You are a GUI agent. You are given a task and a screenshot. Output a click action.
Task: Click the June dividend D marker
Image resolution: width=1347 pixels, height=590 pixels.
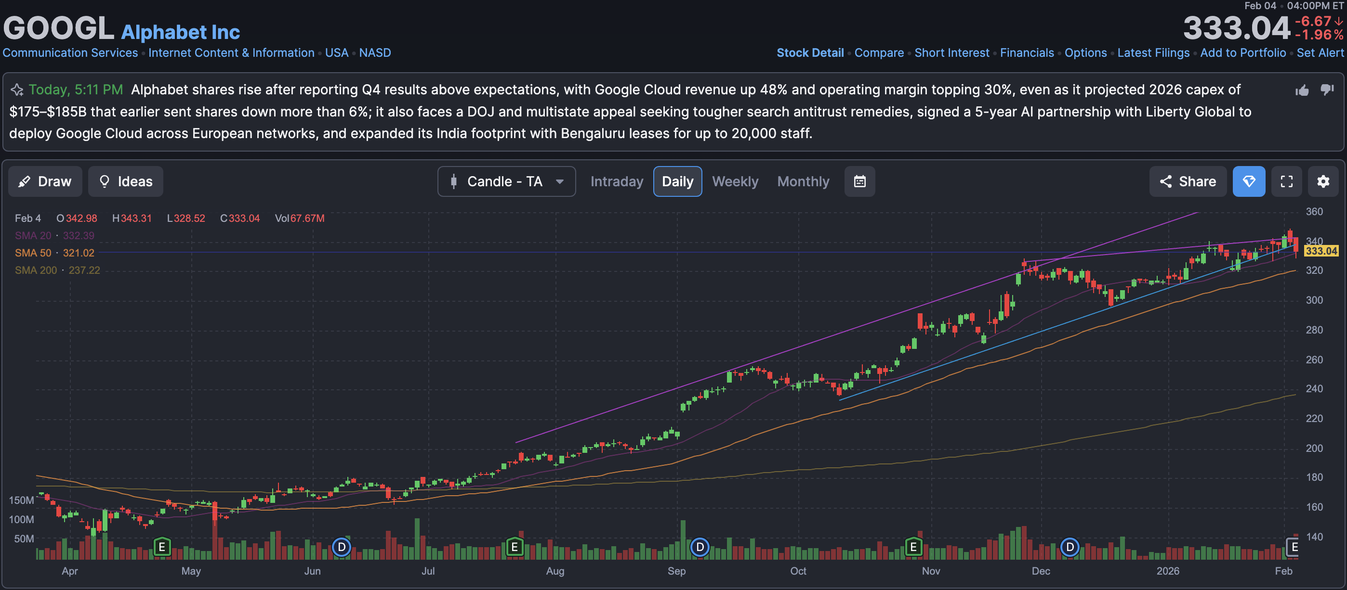[x=342, y=547]
